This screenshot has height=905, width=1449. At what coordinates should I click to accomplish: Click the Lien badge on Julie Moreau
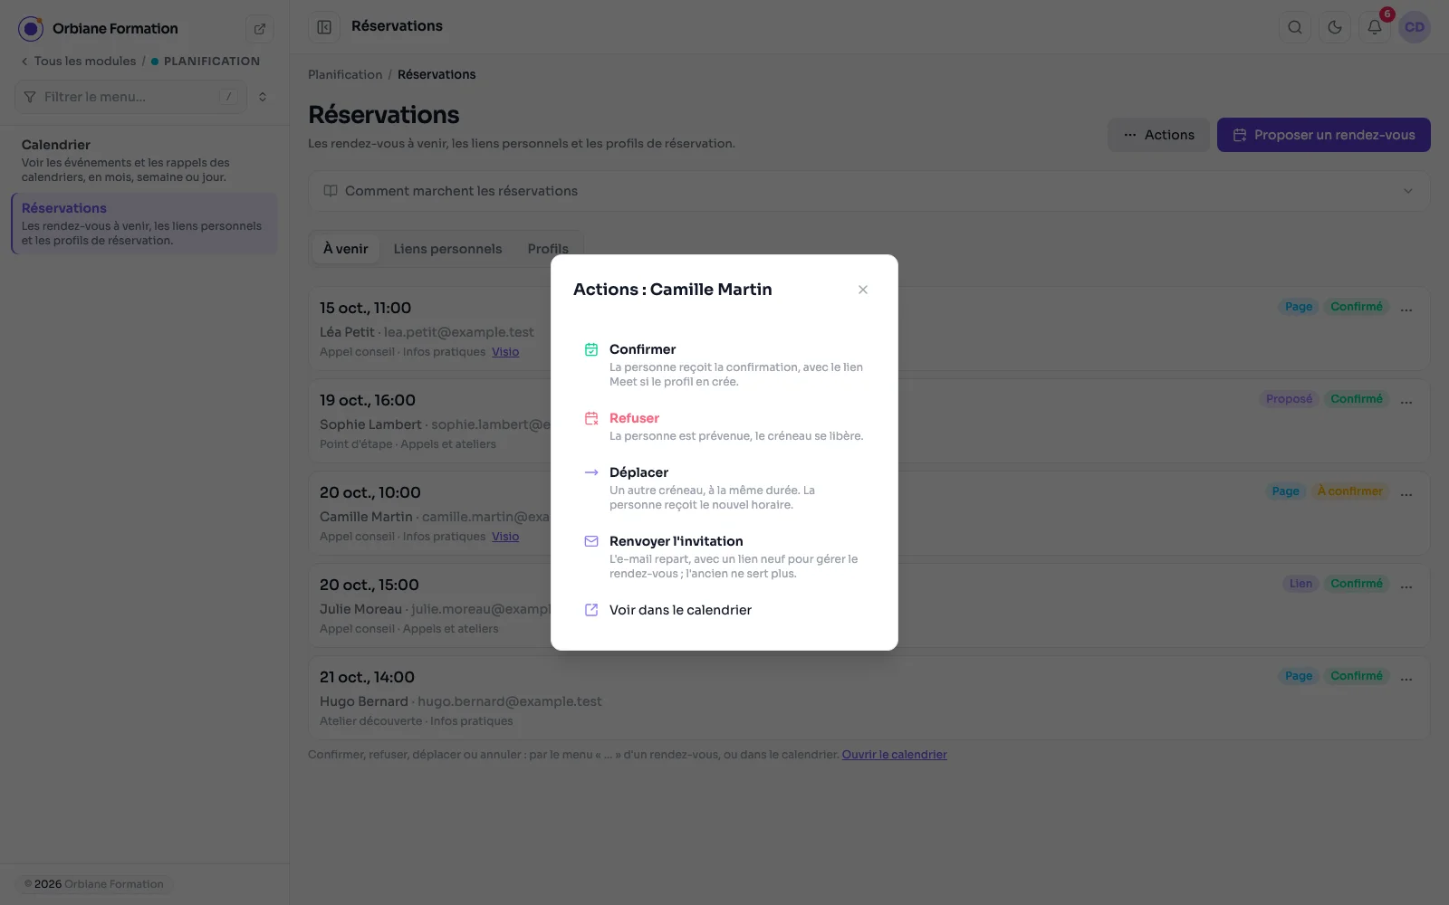(x=1301, y=584)
